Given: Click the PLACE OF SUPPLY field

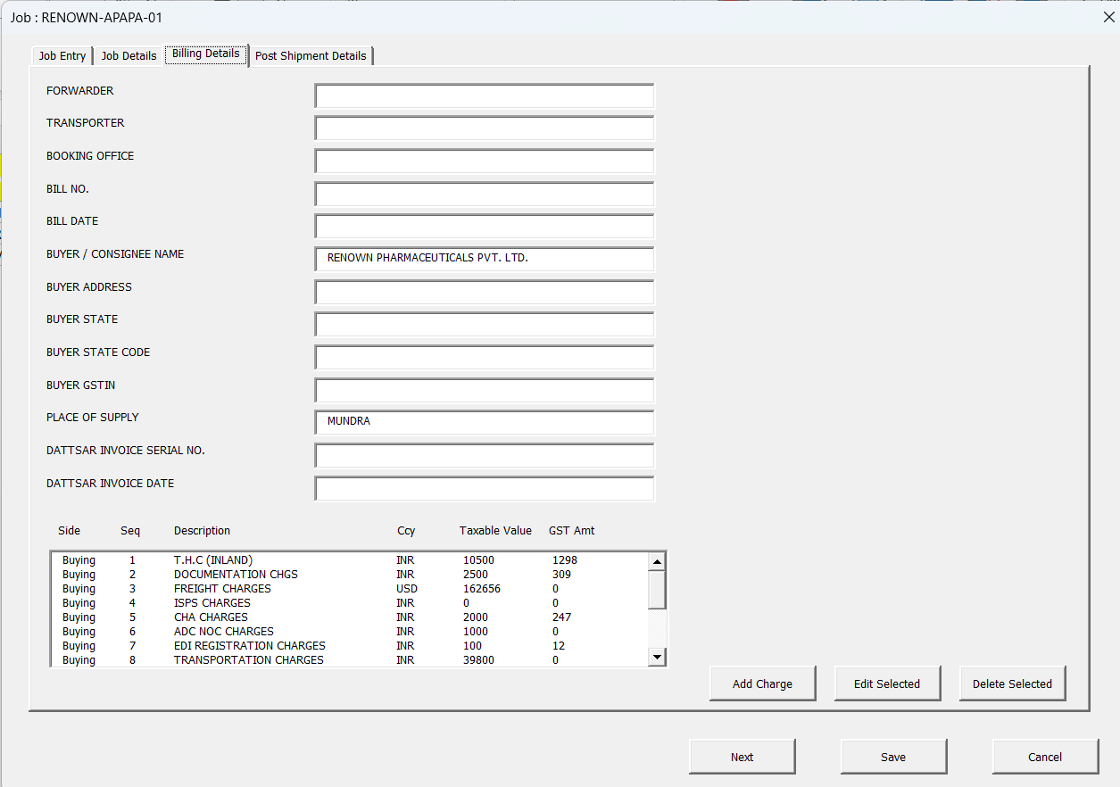Looking at the screenshot, I should point(485,423).
